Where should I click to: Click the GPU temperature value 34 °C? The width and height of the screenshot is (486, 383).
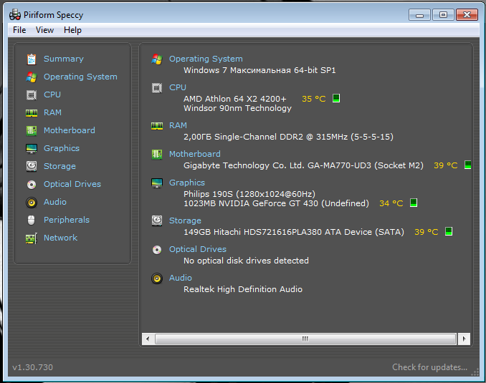point(391,203)
